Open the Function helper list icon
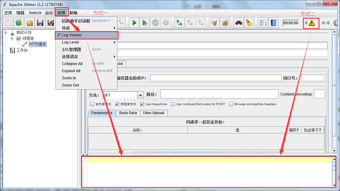 click(x=262, y=23)
